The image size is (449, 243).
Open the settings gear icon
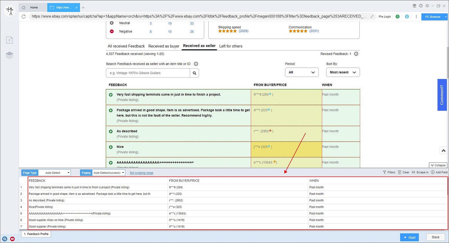(x=427, y=6)
